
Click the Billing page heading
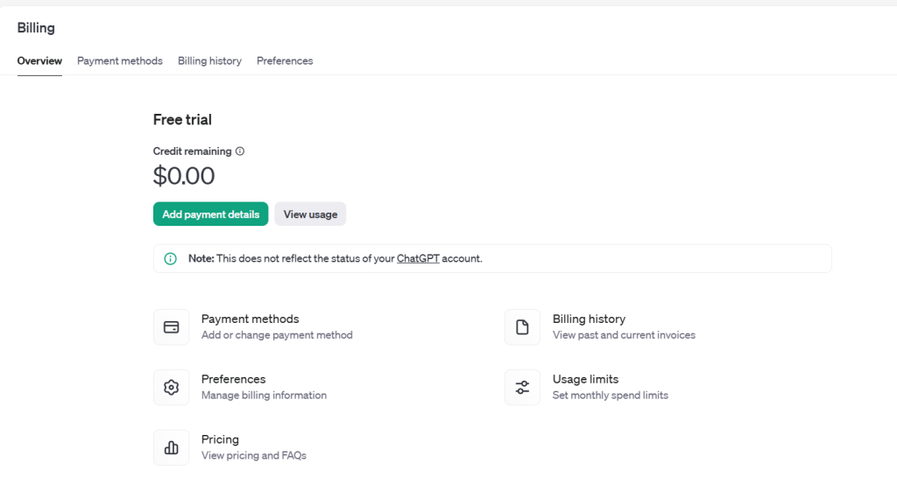[x=36, y=28]
